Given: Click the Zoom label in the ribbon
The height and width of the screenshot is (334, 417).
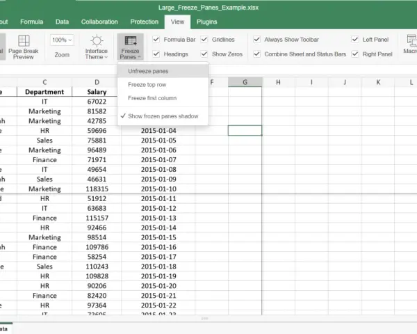Looking at the screenshot, I should pyautogui.click(x=62, y=54).
